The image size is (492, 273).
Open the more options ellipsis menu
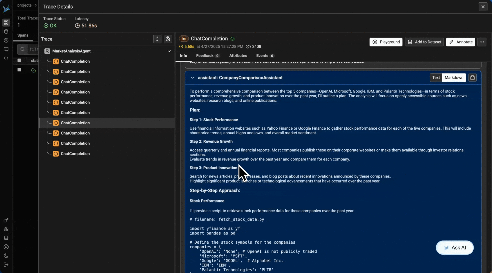point(482,42)
